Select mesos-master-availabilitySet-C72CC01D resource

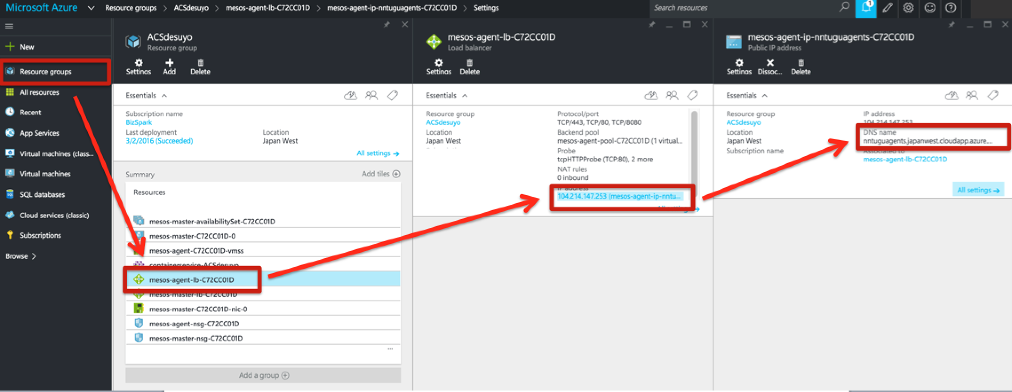[x=263, y=221]
